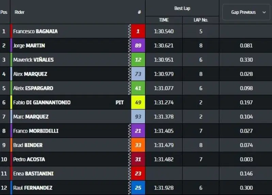The width and height of the screenshot is (272, 195).
Task: Click Aleix Espargaro's green 41 badge
Action: click(x=138, y=88)
